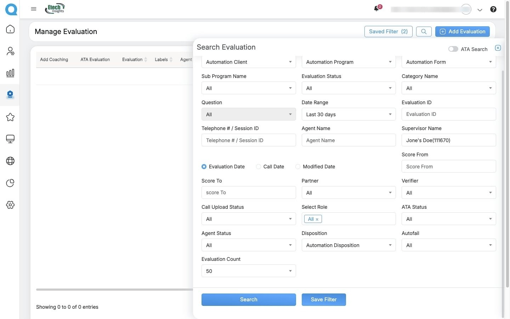The image size is (510, 319).
Task: Open the help question mark icon
Action: [x=493, y=10]
